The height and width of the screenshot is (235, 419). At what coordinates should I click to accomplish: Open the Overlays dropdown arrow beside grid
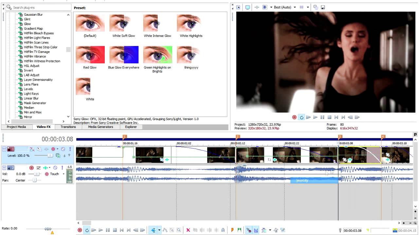click(x=308, y=7)
